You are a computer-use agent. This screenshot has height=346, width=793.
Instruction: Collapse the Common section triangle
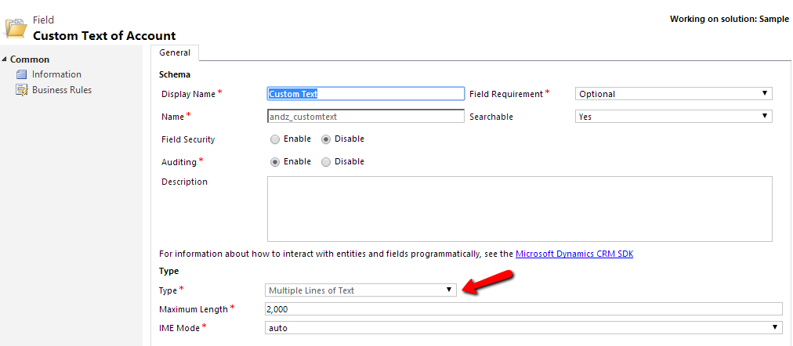tap(5, 59)
